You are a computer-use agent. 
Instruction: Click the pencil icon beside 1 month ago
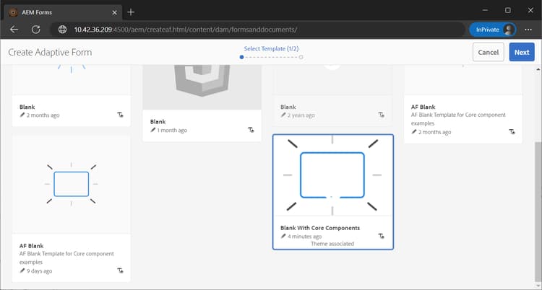click(153, 130)
